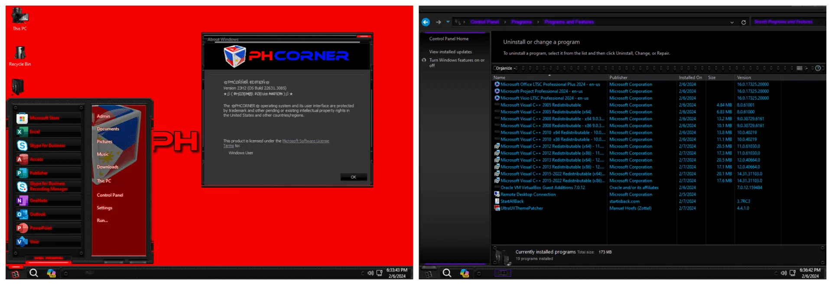The image size is (832, 285).
Task: Click Programs in the breadcrumb path
Action: coord(521,22)
